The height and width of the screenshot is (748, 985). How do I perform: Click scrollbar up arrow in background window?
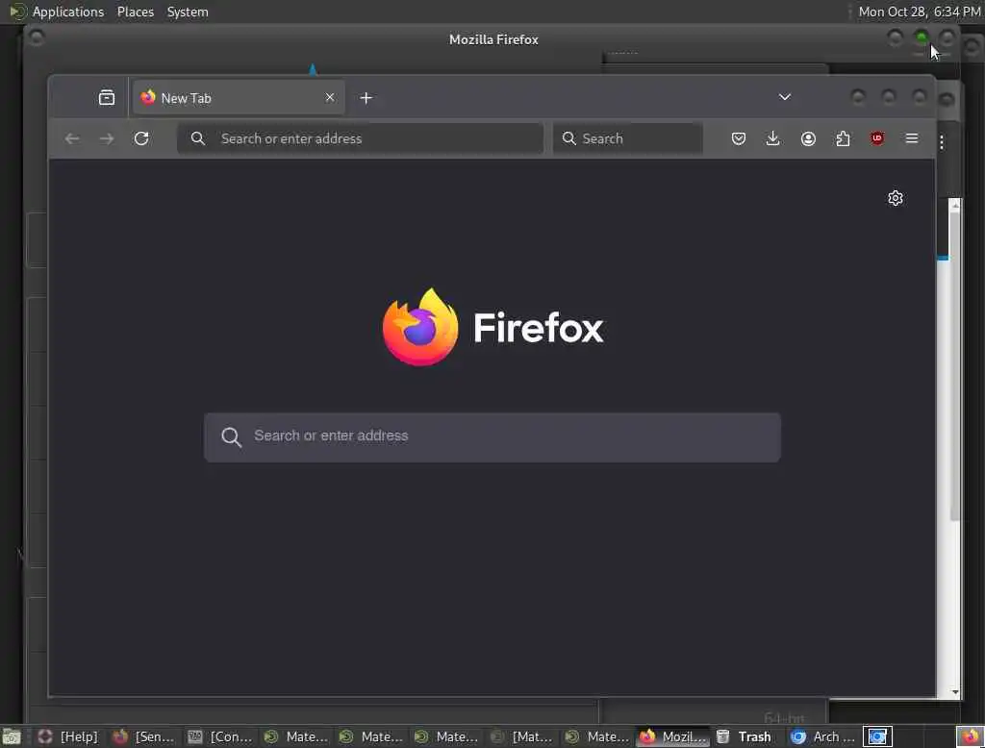(955, 206)
